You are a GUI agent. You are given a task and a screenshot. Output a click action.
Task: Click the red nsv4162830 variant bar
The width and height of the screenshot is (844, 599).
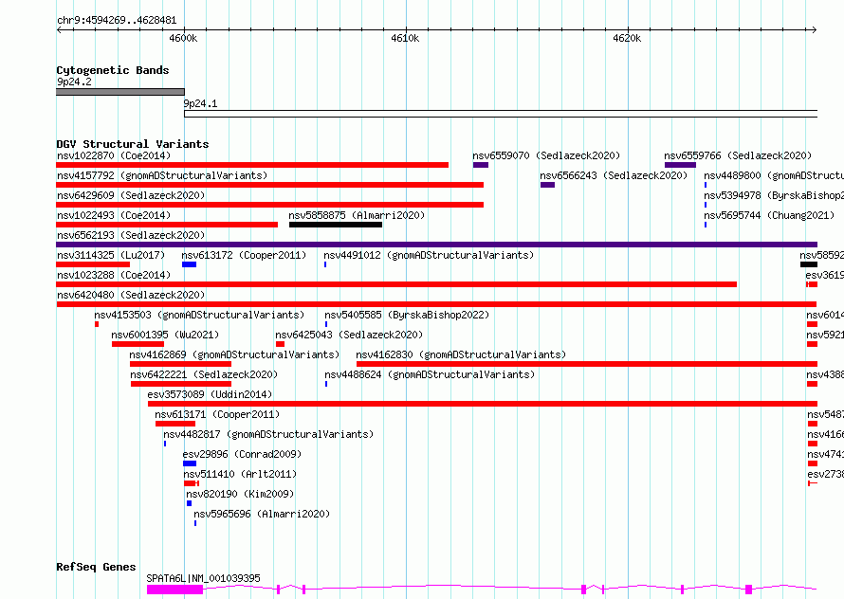tap(587, 364)
